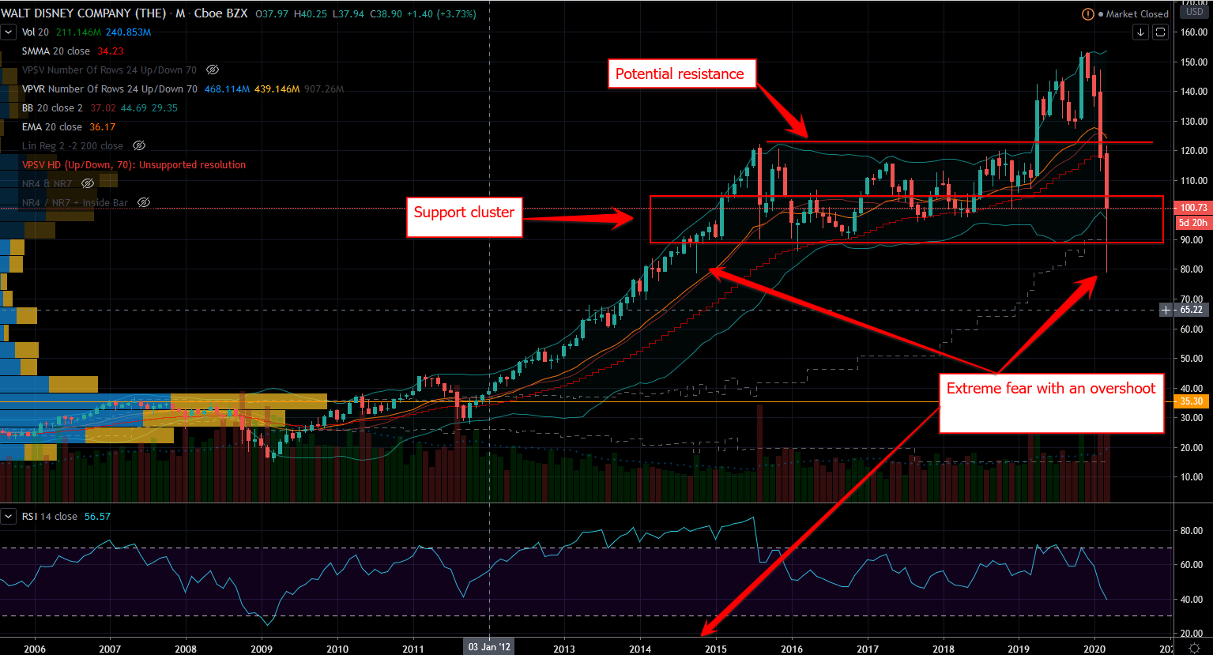The width and height of the screenshot is (1213, 655).
Task: Click the 130.00 price scale label
Action: 1194,122
